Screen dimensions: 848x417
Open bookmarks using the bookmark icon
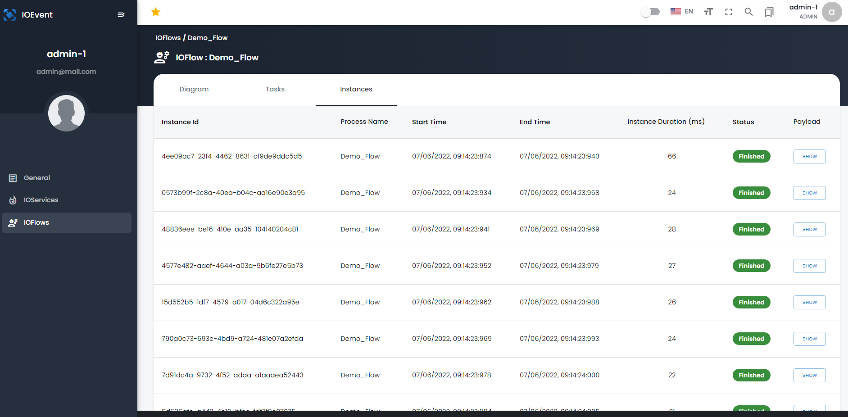pos(769,12)
